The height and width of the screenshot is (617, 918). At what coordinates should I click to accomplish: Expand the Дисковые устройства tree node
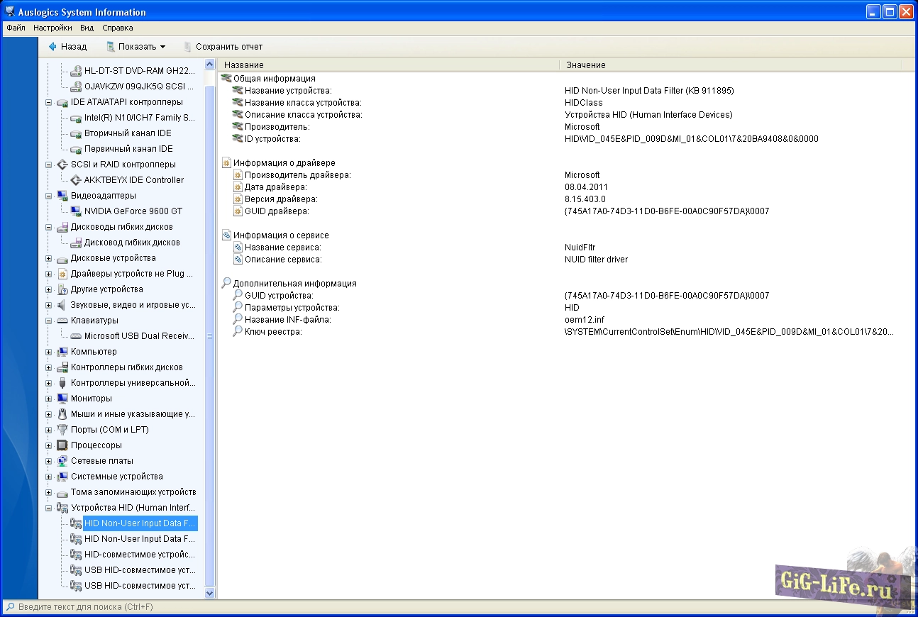49,258
